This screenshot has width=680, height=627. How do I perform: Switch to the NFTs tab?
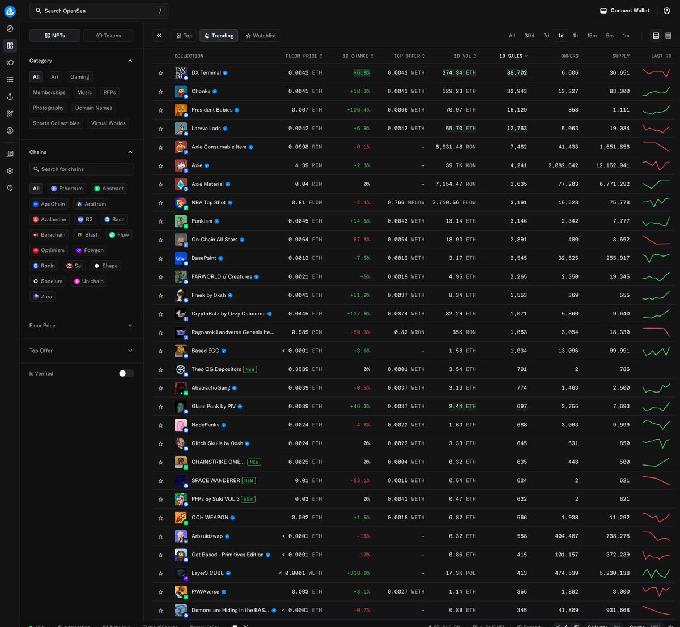point(55,36)
